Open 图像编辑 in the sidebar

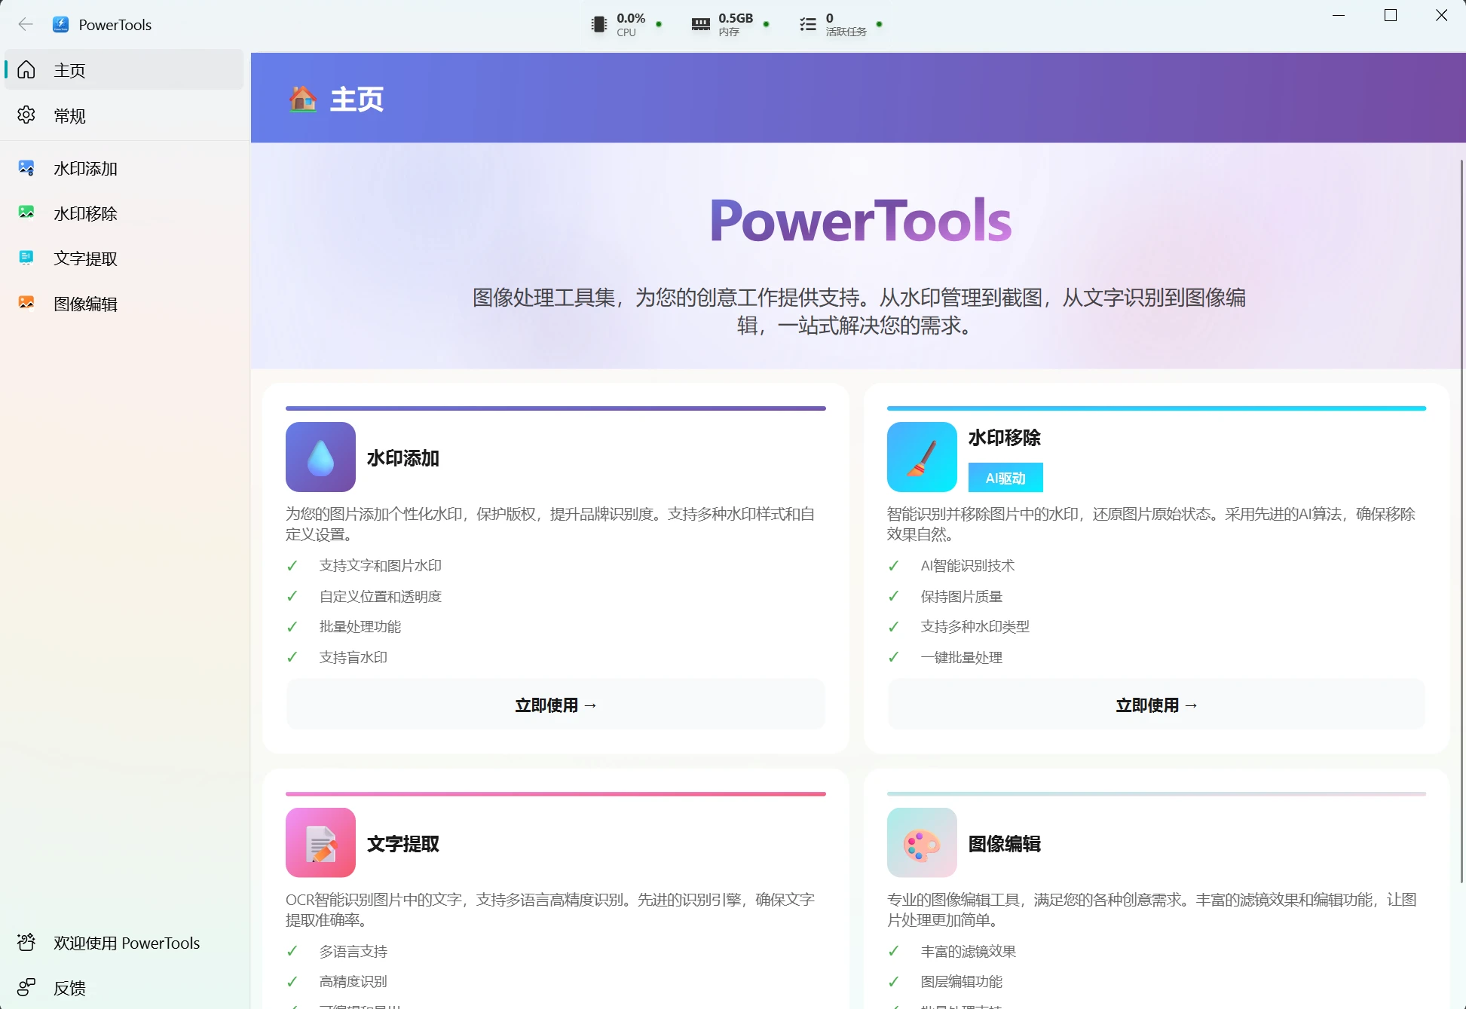pos(124,304)
